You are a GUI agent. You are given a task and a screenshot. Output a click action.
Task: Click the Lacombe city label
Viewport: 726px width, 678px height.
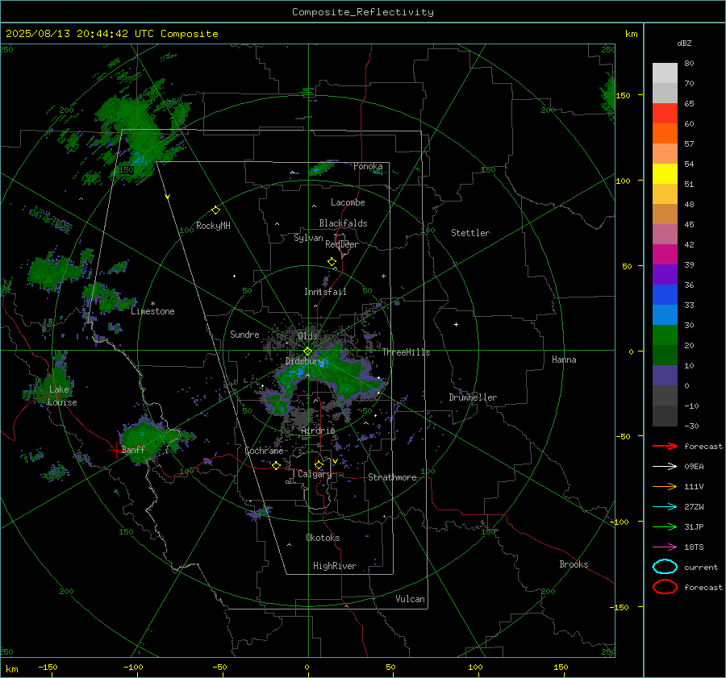[348, 202]
